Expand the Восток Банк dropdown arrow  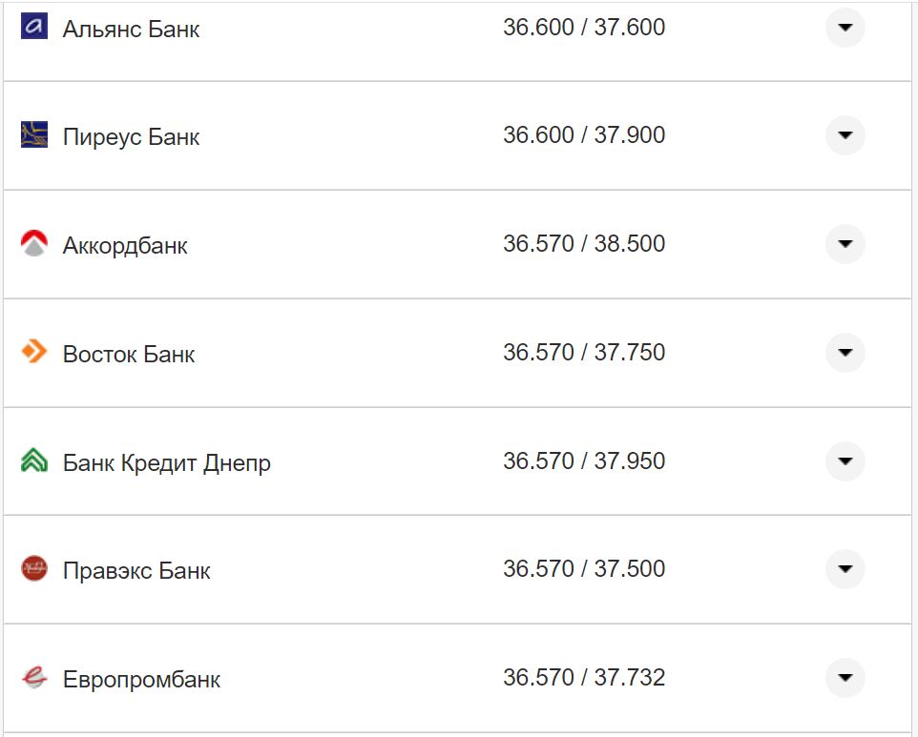coord(845,353)
